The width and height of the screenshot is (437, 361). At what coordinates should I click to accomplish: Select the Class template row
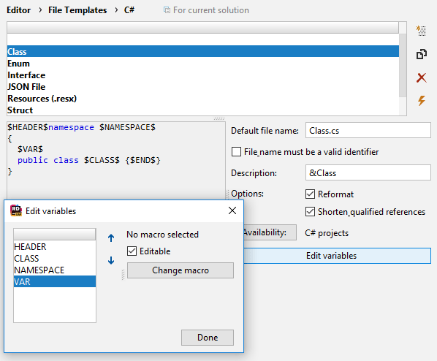coord(203,52)
